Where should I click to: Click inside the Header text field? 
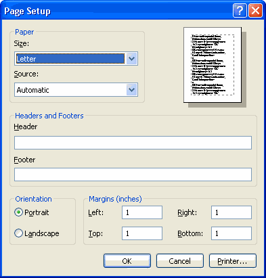pos(133,143)
